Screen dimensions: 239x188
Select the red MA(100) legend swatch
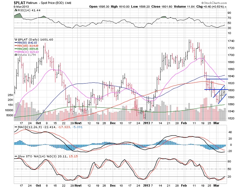click(16, 46)
